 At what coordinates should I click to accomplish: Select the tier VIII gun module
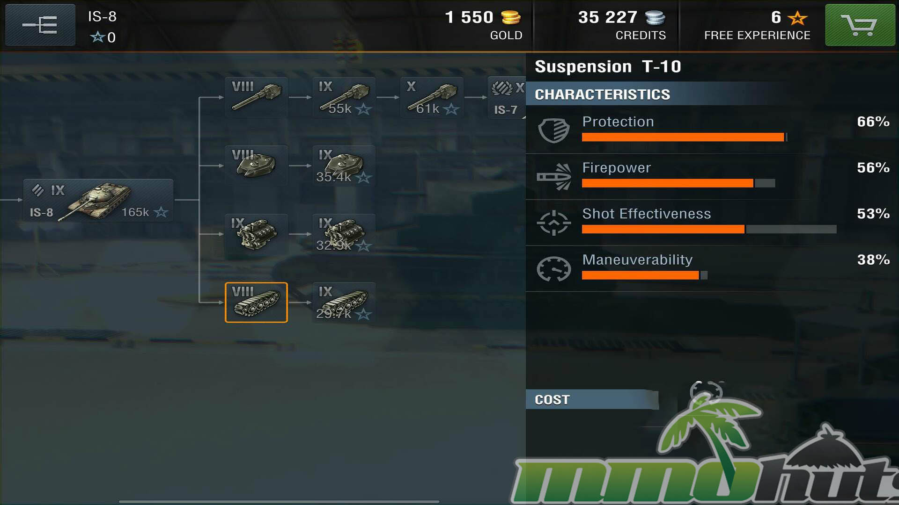tap(256, 97)
